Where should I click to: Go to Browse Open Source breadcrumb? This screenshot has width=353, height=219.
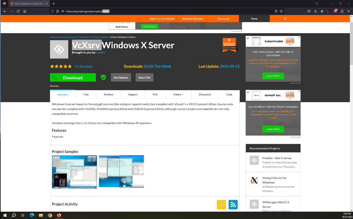(x=67, y=37)
